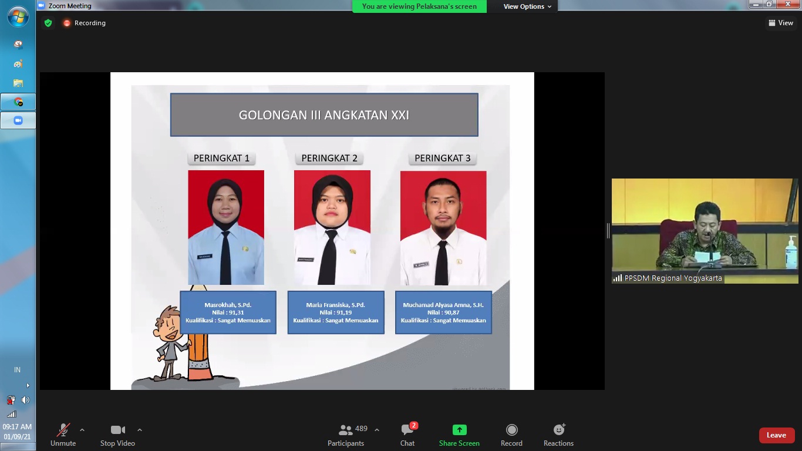This screenshot has width=802, height=451.
Task: Click the divider handle beside video panel
Action: coord(608,231)
